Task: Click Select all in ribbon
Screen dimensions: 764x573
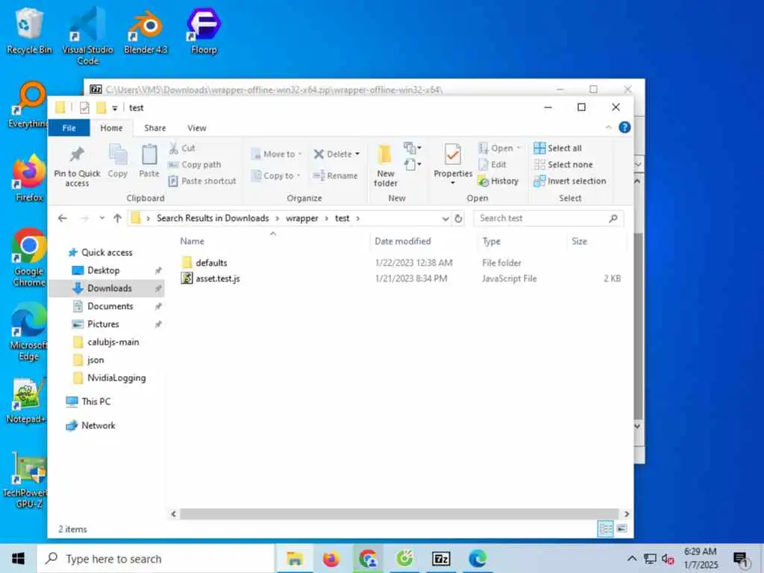Action: tap(558, 148)
